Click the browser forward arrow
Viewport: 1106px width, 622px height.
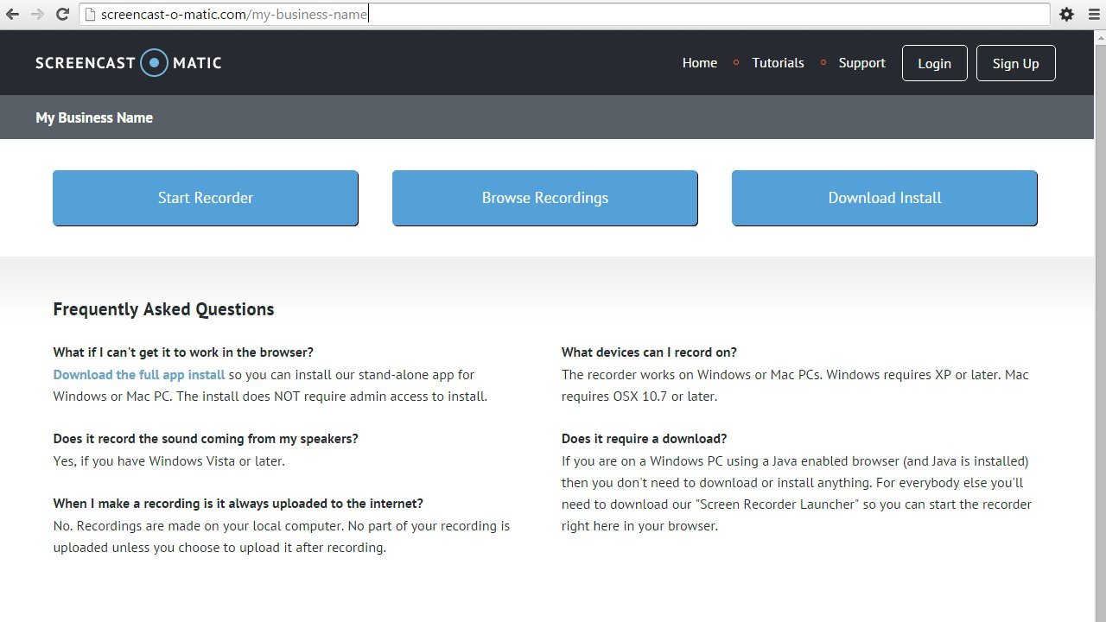(37, 14)
